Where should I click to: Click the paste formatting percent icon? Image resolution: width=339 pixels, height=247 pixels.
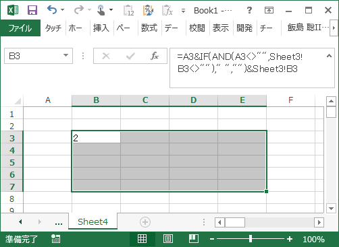click(x=148, y=10)
